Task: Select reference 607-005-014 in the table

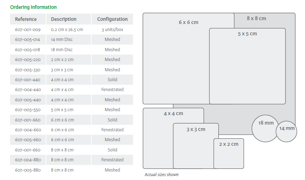Action: pyautogui.click(x=28, y=40)
